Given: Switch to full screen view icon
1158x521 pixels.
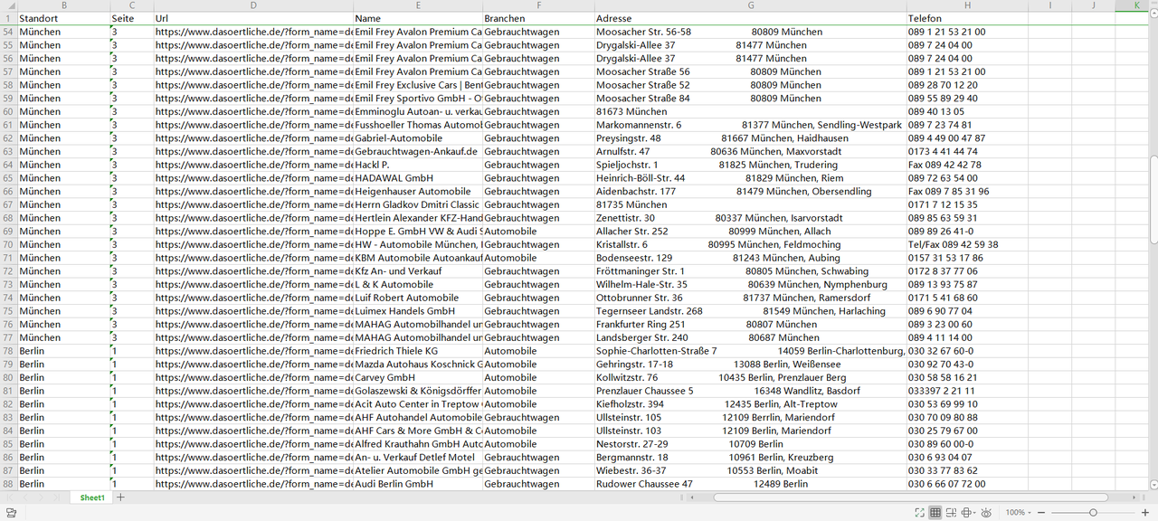Looking at the screenshot, I should pos(919,512).
